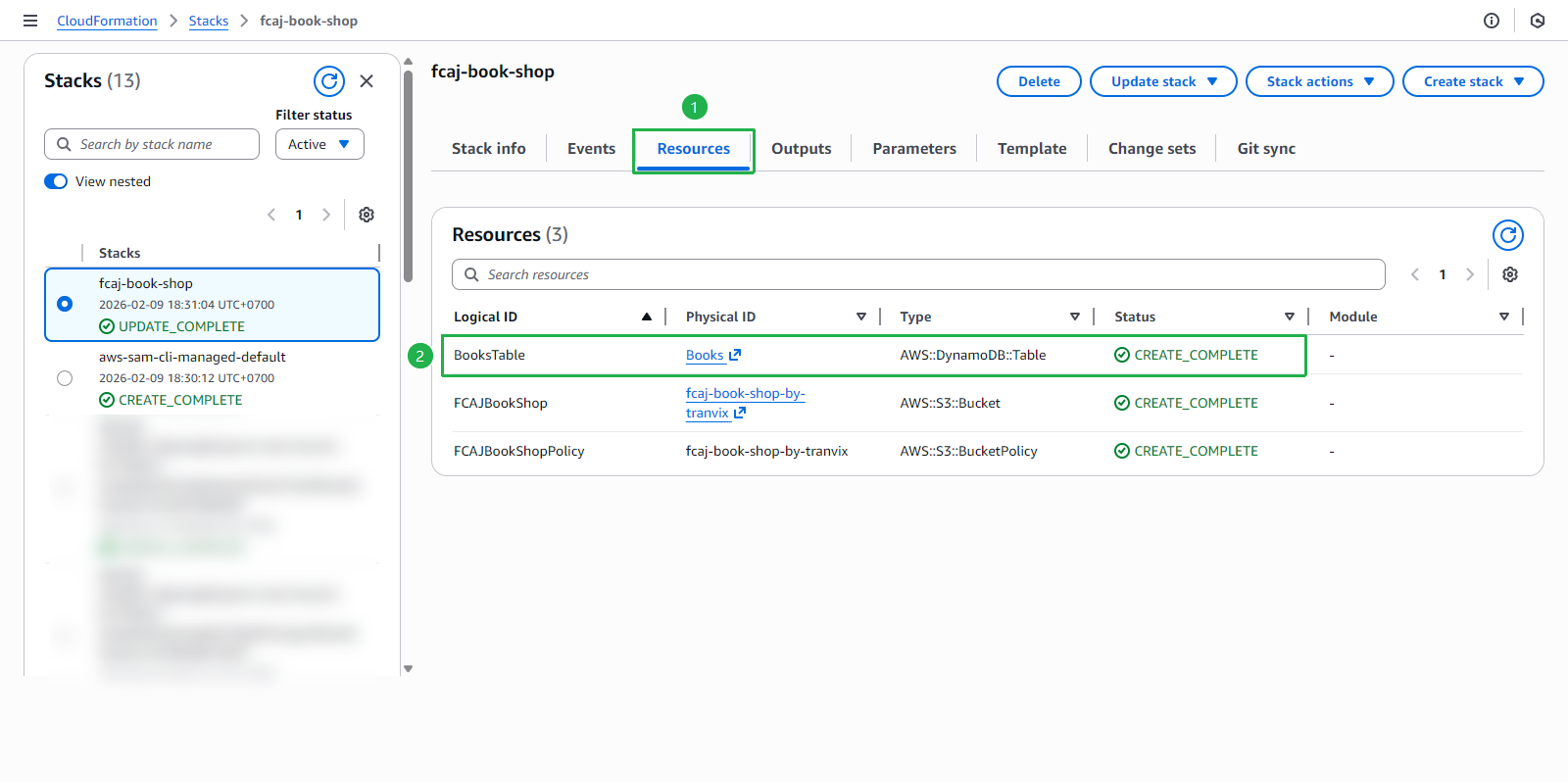
Task: Open the Git sync tab
Action: coord(1266,149)
